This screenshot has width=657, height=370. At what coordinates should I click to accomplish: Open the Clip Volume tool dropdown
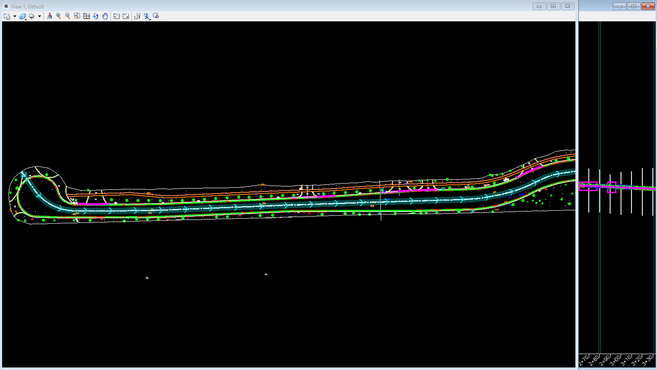pos(147,16)
